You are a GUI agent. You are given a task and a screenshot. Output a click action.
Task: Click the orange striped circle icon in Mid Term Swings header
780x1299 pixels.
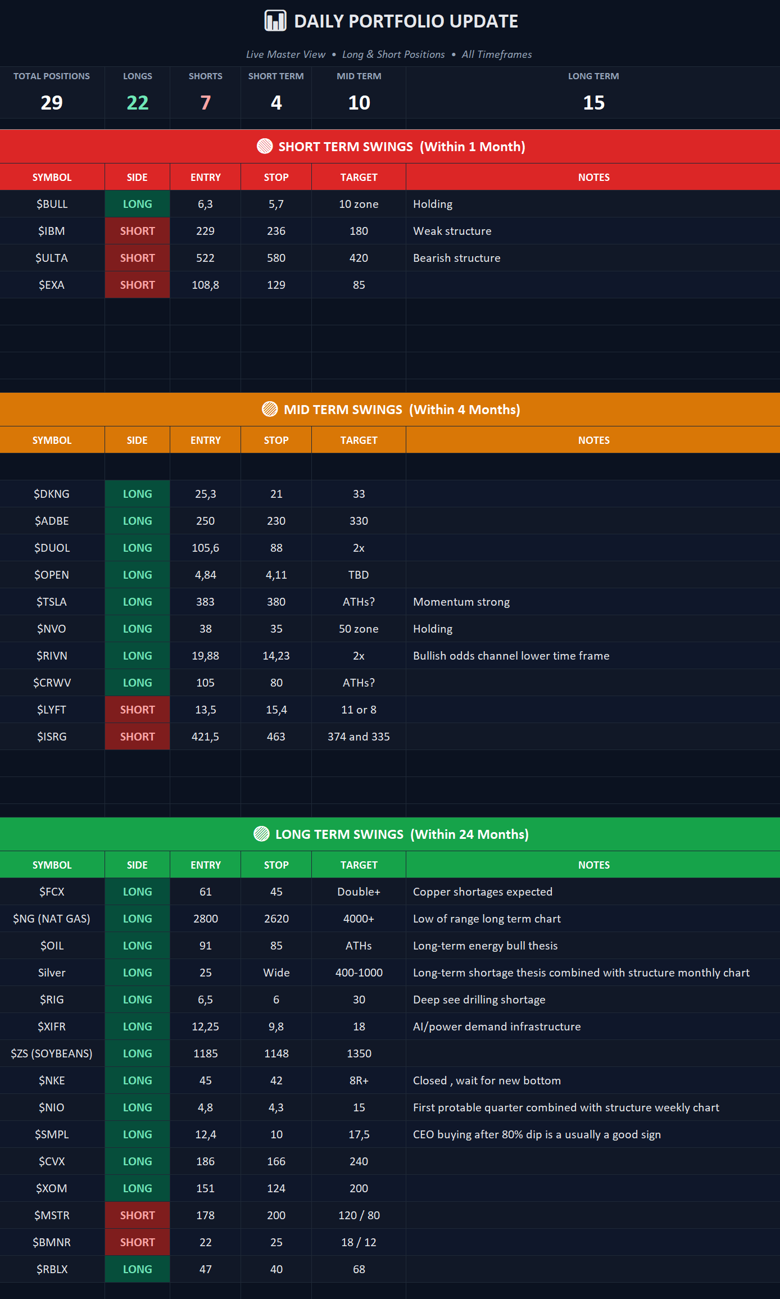pos(270,409)
